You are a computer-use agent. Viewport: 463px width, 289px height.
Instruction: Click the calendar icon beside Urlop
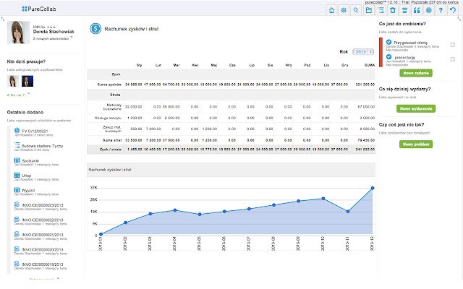17,175
